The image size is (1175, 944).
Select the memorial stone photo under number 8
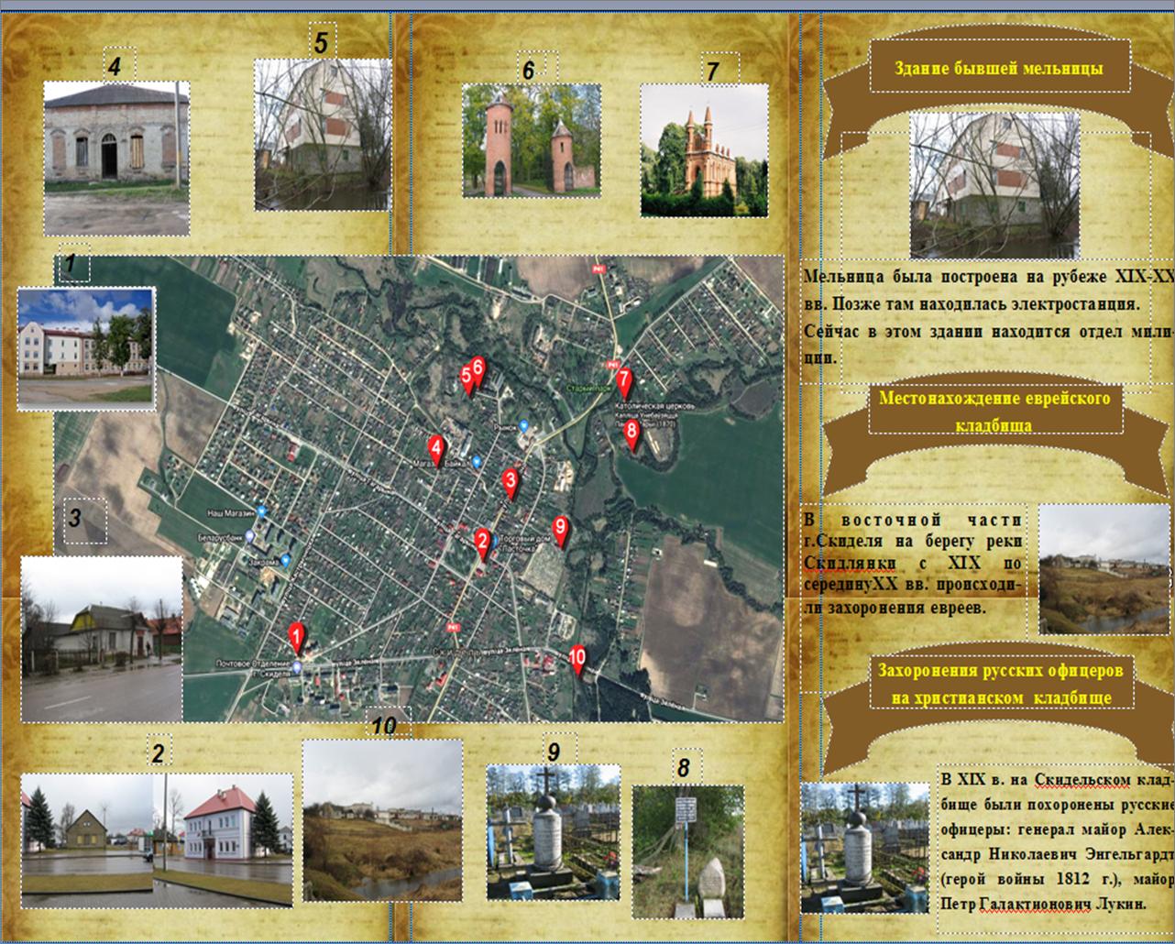(x=688, y=851)
